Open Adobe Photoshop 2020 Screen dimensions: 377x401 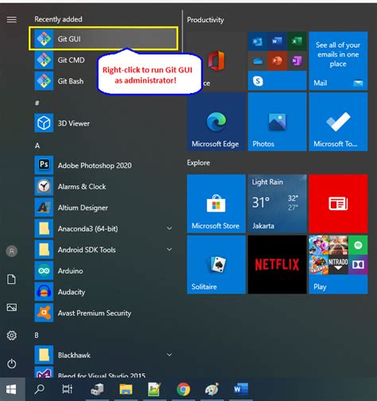(103, 165)
